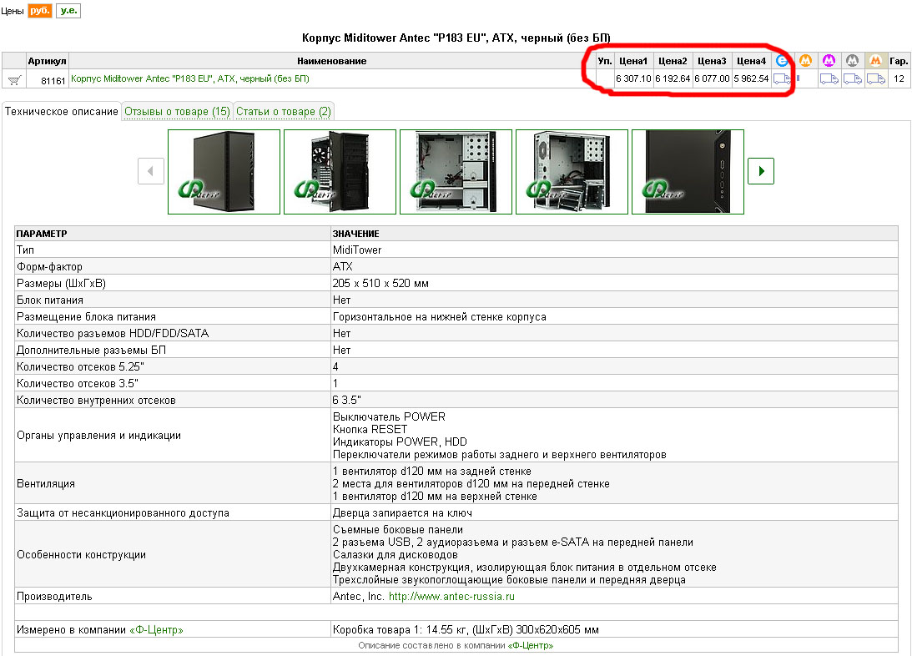Click the orange metro store icon
The height and width of the screenshot is (656, 912).
pos(805,60)
